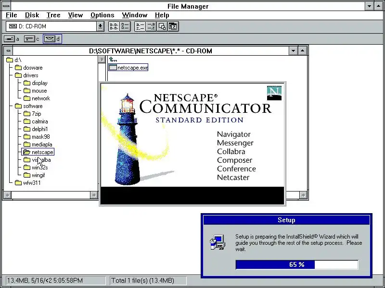Switch to all file details view icon

click(x=125, y=26)
